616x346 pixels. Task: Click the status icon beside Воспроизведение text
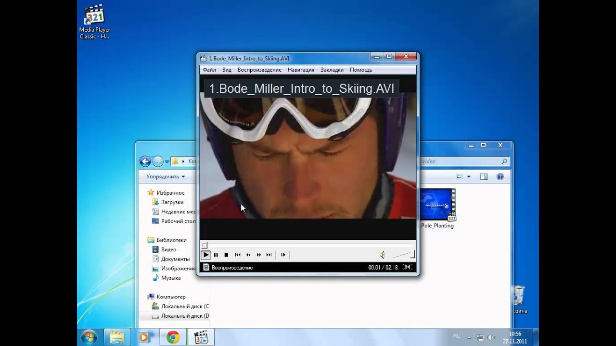(x=206, y=267)
